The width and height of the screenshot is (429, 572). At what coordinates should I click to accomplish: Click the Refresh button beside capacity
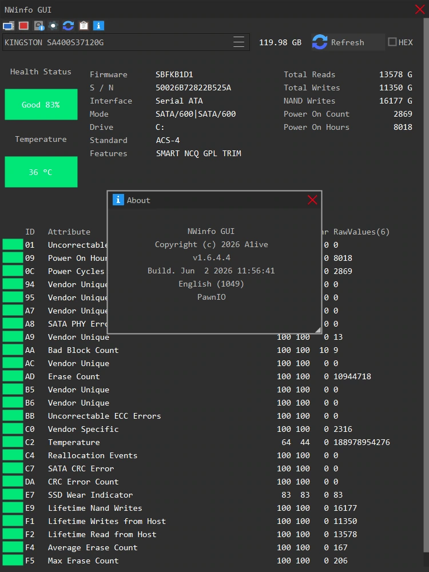point(348,42)
